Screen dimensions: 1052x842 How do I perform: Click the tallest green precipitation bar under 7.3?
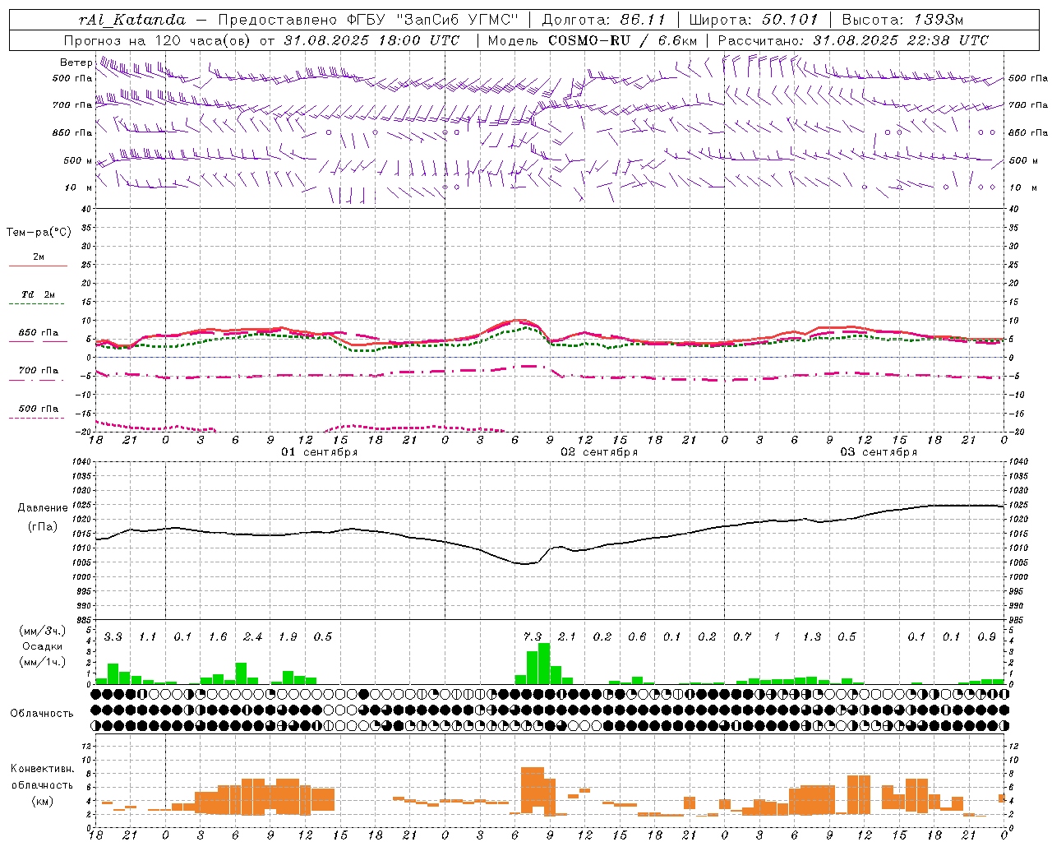point(544,664)
